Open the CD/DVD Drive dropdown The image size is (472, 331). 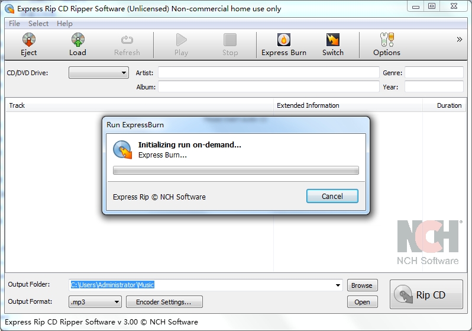[98, 73]
